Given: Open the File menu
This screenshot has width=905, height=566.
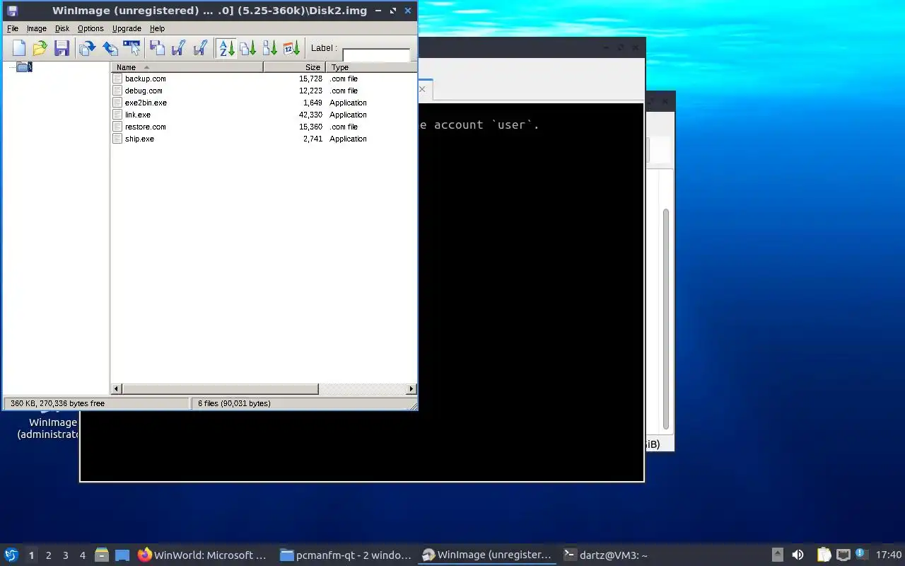Looking at the screenshot, I should 13,28.
